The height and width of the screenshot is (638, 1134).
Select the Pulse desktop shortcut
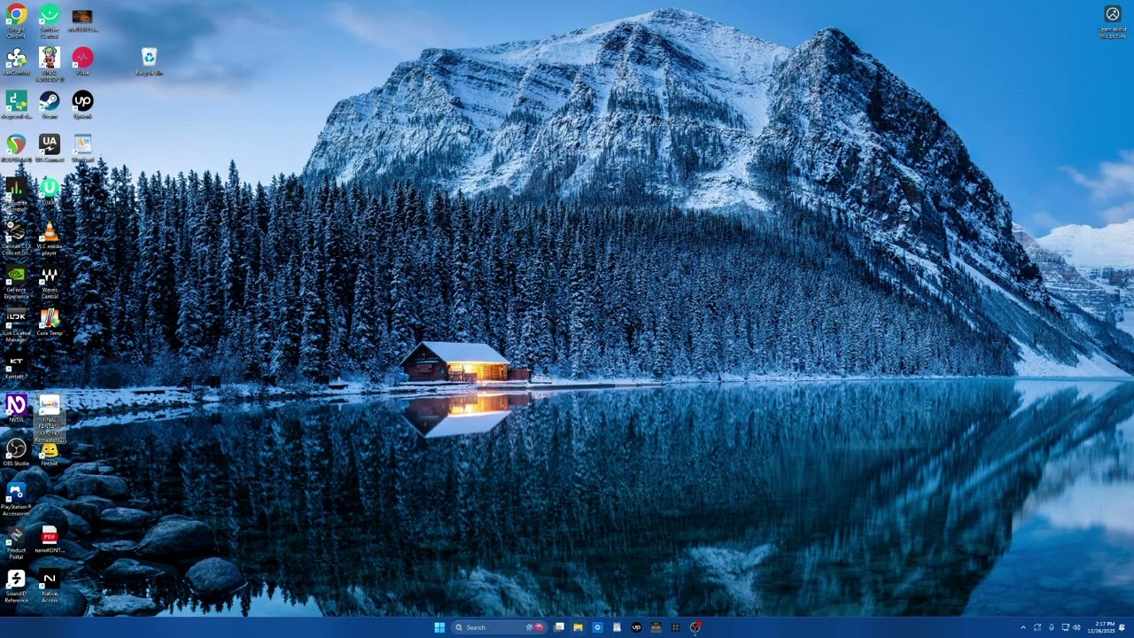[82, 61]
